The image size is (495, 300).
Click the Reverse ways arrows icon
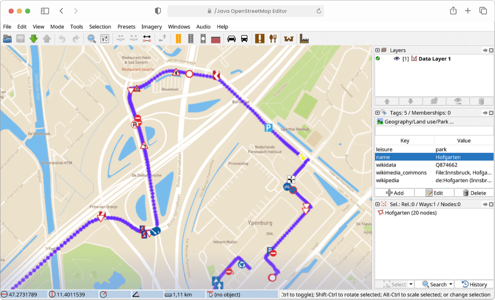click(162, 39)
